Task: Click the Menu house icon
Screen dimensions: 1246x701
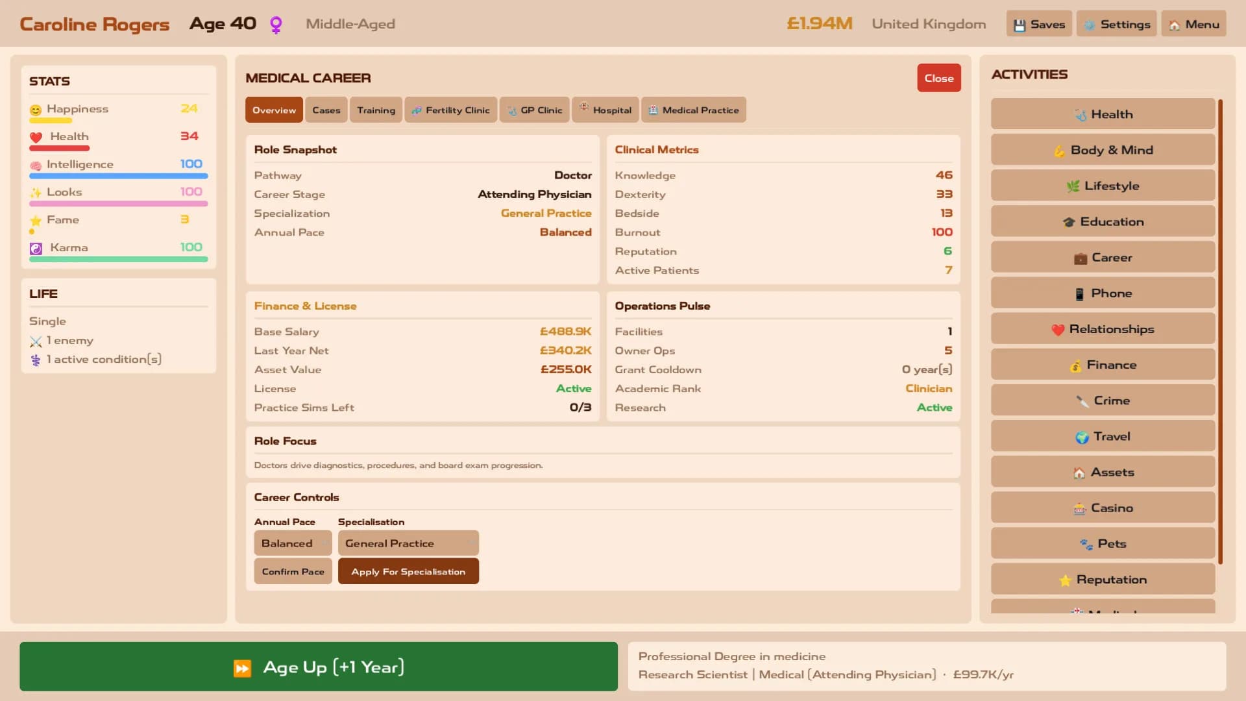Action: [1175, 25]
